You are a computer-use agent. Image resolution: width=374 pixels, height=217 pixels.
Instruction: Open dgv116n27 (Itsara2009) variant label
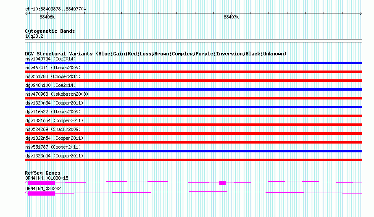tap(53, 112)
